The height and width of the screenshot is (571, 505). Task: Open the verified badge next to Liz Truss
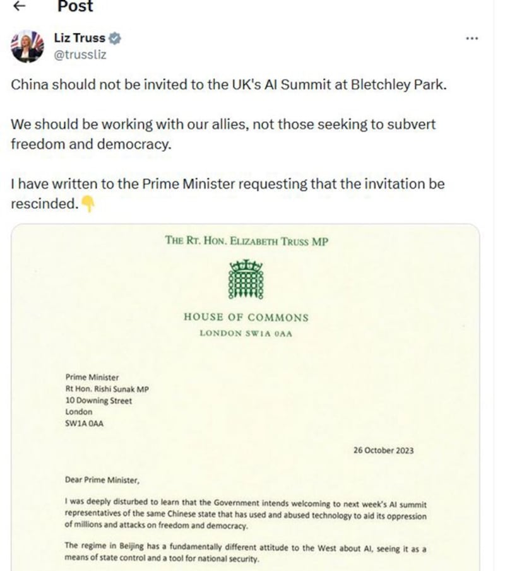116,38
